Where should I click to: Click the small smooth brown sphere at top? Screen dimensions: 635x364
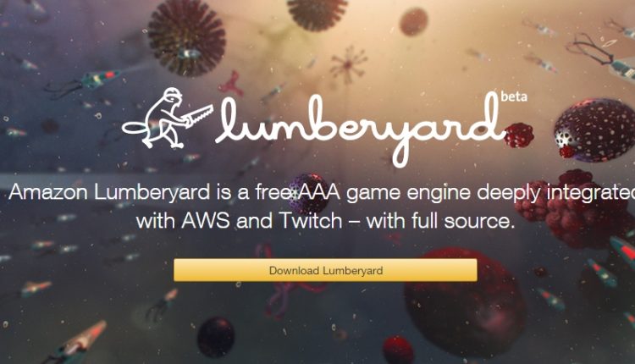(x=413, y=21)
